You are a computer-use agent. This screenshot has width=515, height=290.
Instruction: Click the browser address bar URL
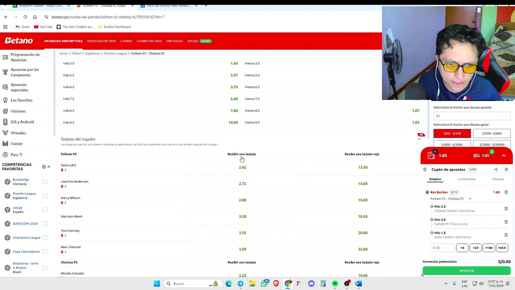tap(108, 17)
